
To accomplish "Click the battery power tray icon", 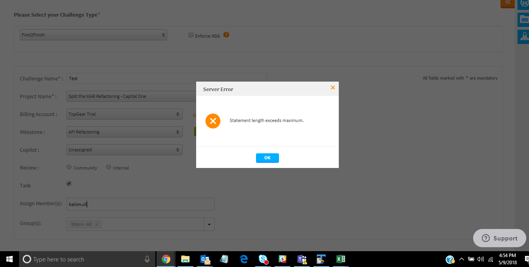I will click(x=471, y=259).
